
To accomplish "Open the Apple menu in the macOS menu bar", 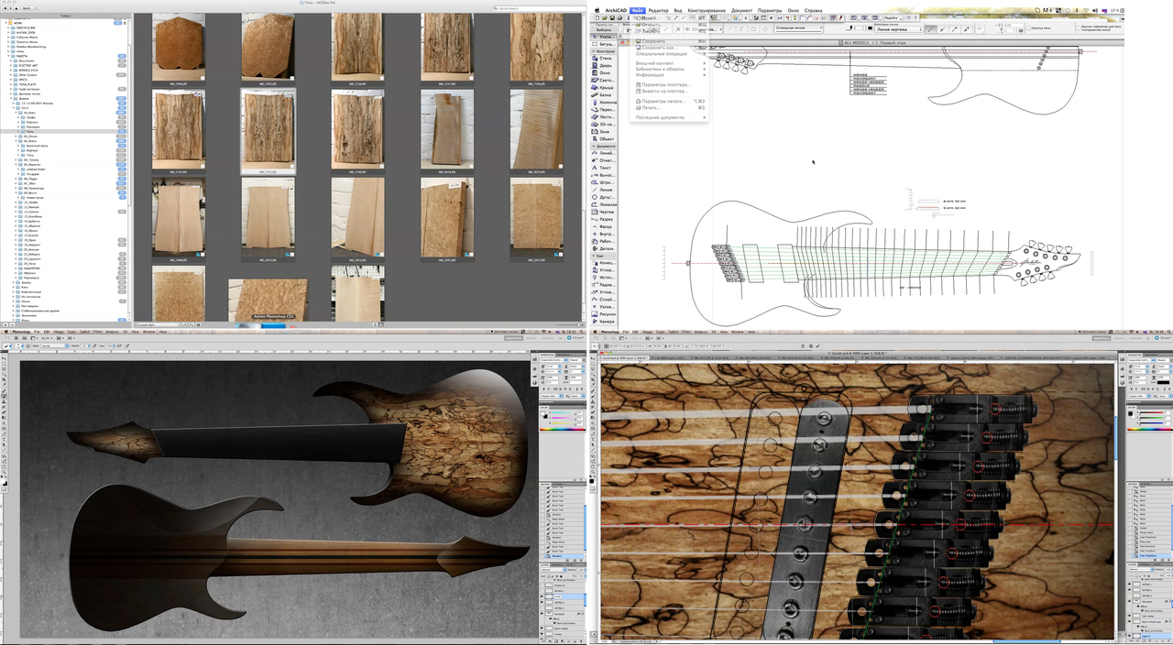I will point(597,10).
